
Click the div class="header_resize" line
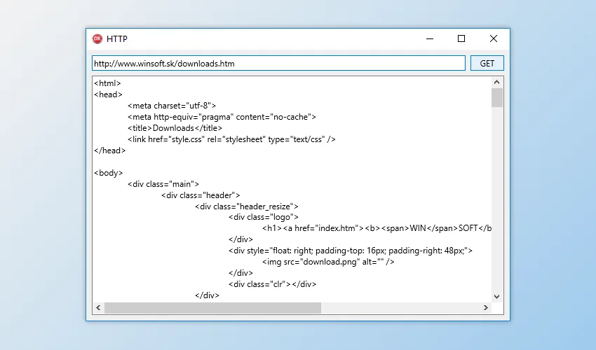247,206
